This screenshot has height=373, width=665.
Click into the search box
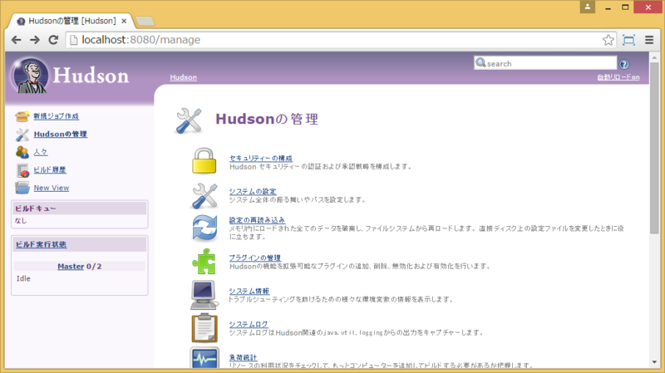pos(545,63)
